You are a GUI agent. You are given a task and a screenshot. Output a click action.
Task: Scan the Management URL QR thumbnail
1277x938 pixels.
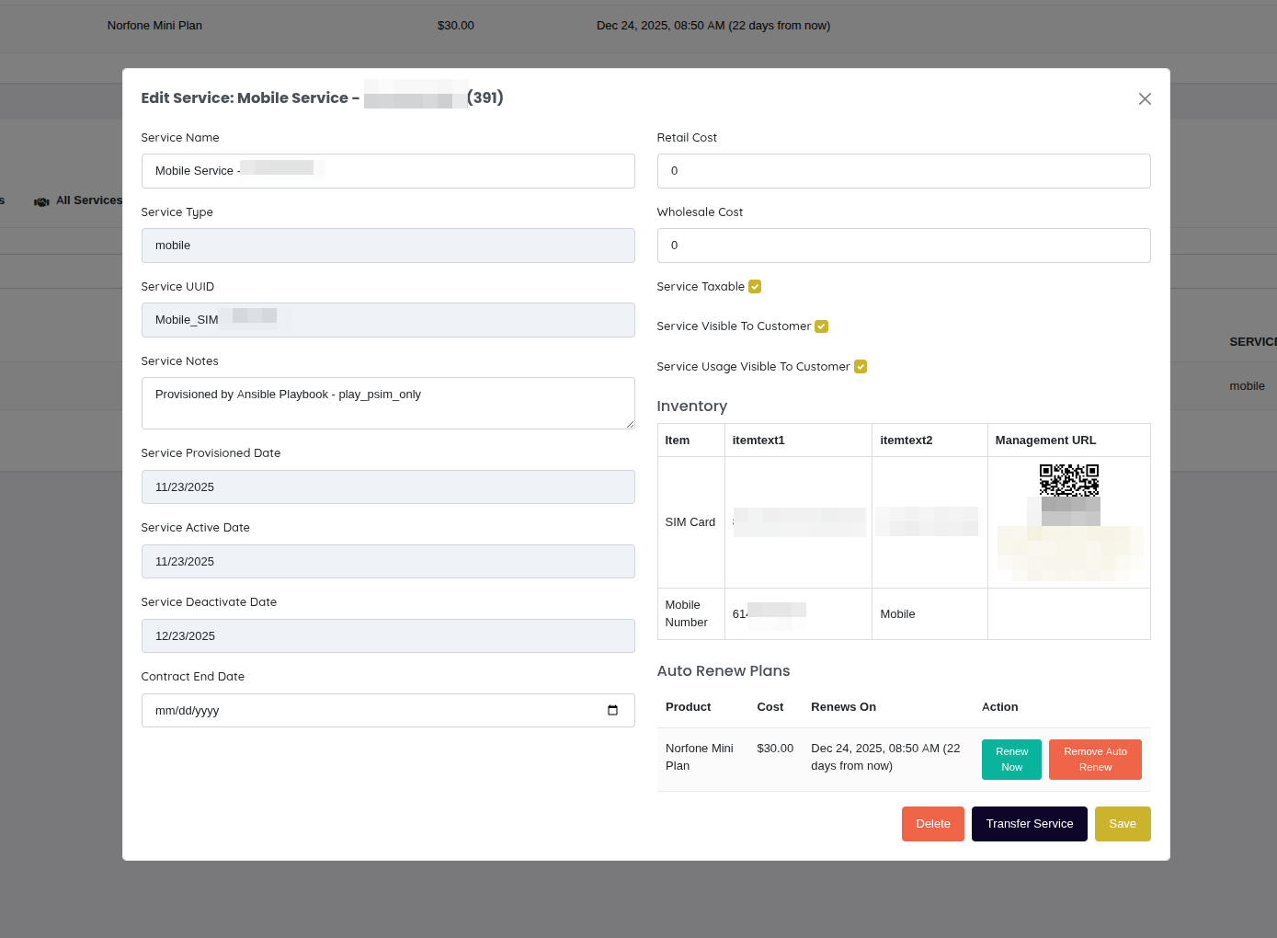(x=1069, y=480)
